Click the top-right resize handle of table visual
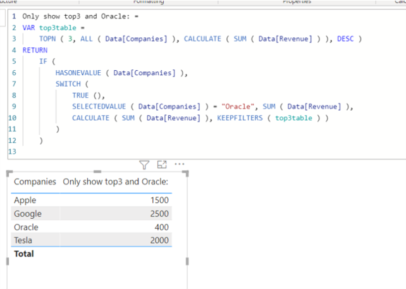406x289 pixels. coord(186,173)
